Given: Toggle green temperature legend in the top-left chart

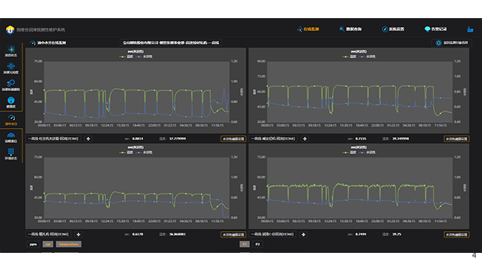Looking at the screenshot, I should coord(126,56).
